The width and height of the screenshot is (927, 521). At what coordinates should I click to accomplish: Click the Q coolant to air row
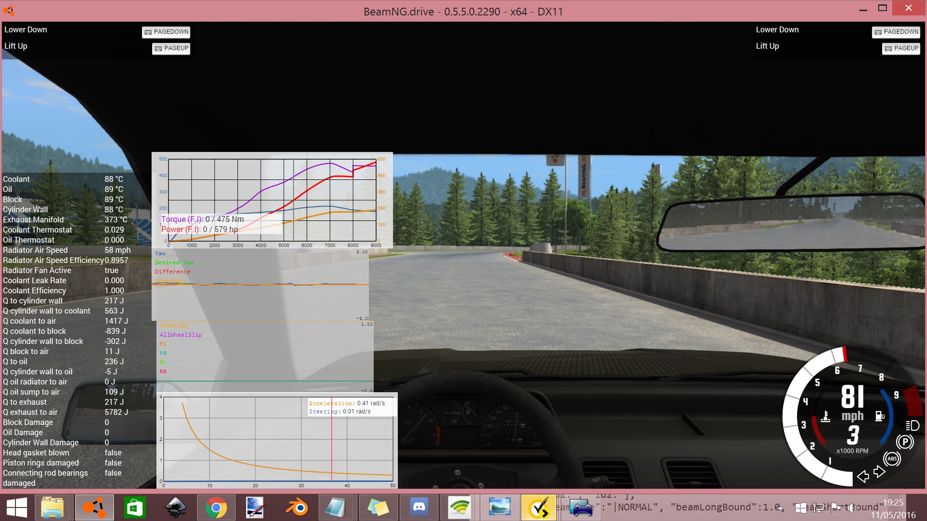point(65,321)
